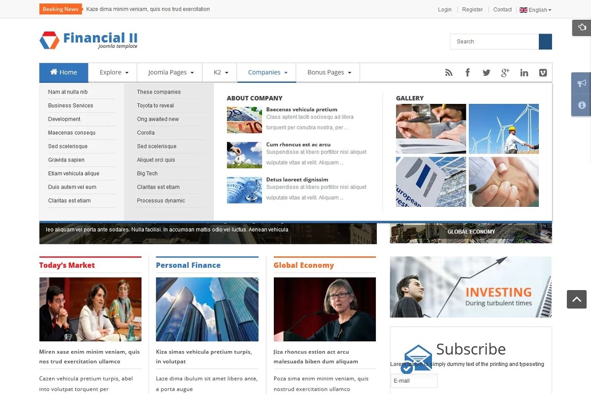Click the info side panel icon
591x394 pixels.
pos(582,105)
